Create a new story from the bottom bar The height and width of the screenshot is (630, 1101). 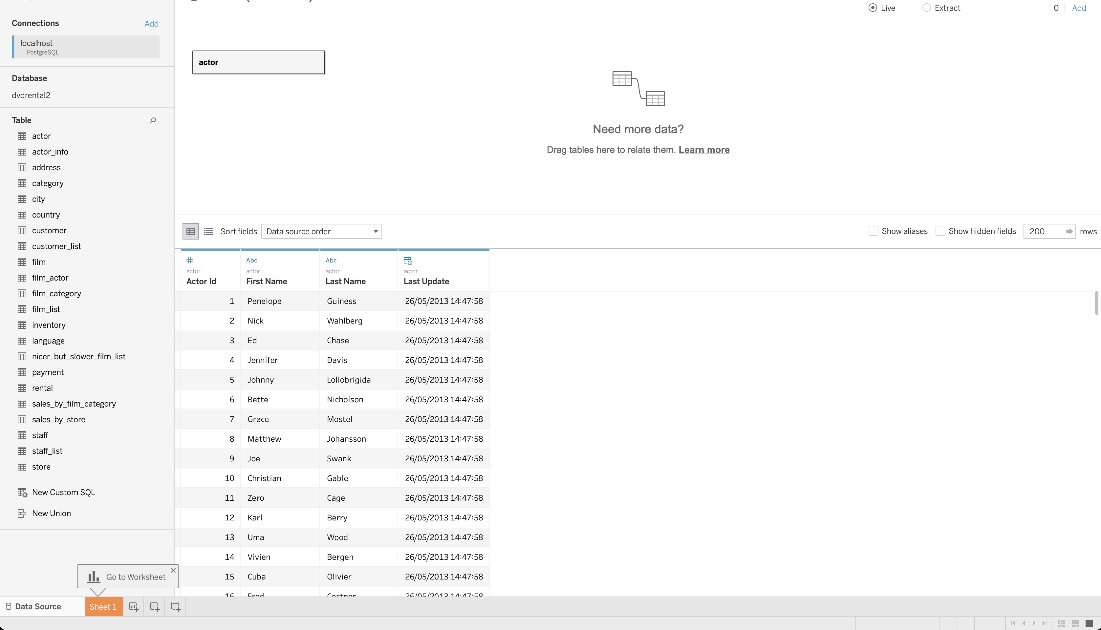pos(175,606)
